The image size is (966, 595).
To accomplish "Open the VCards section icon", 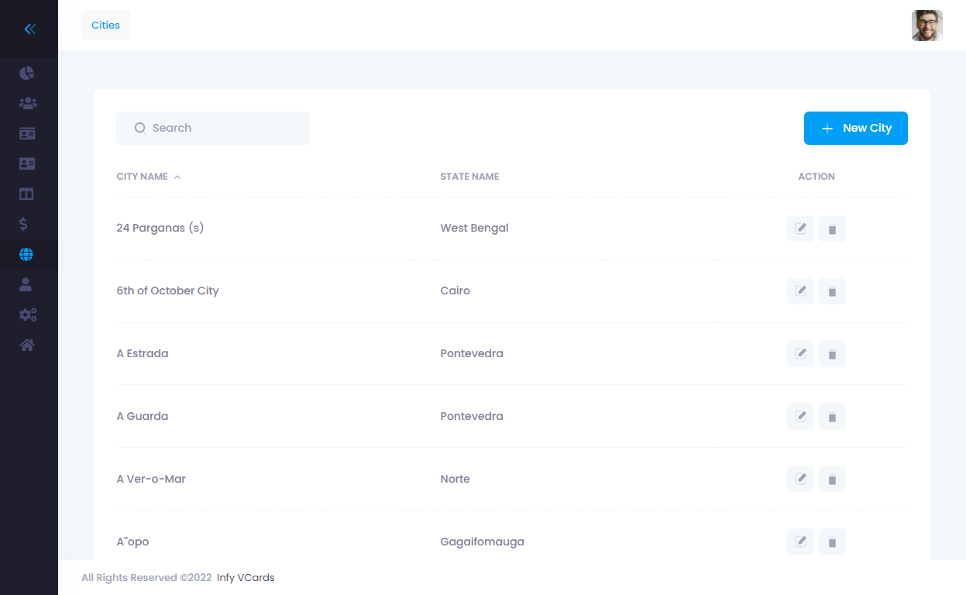I will pyautogui.click(x=27, y=133).
